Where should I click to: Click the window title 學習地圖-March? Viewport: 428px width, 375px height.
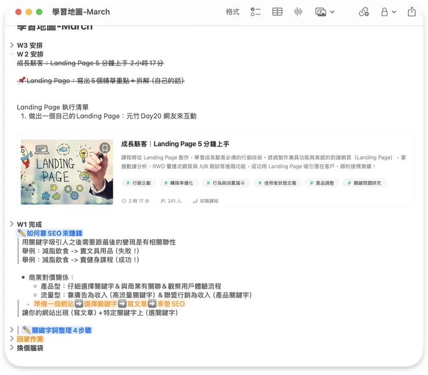pos(81,12)
